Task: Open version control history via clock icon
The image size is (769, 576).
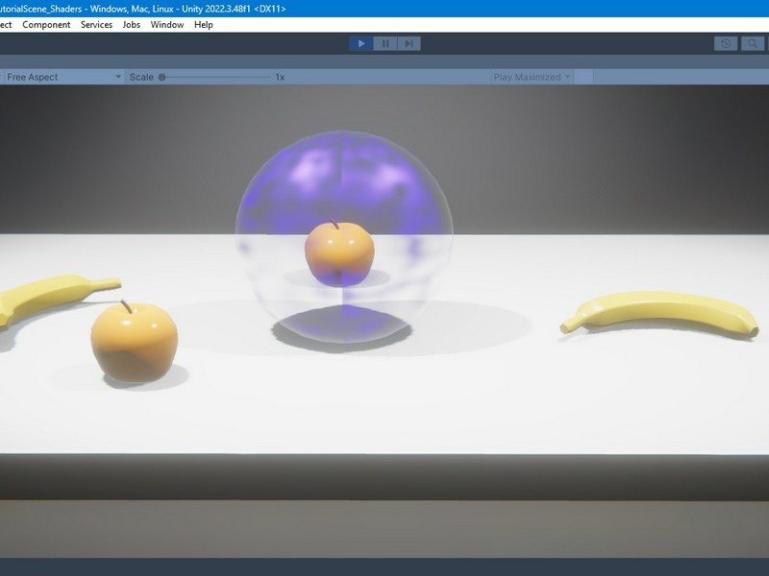Action: [x=728, y=42]
